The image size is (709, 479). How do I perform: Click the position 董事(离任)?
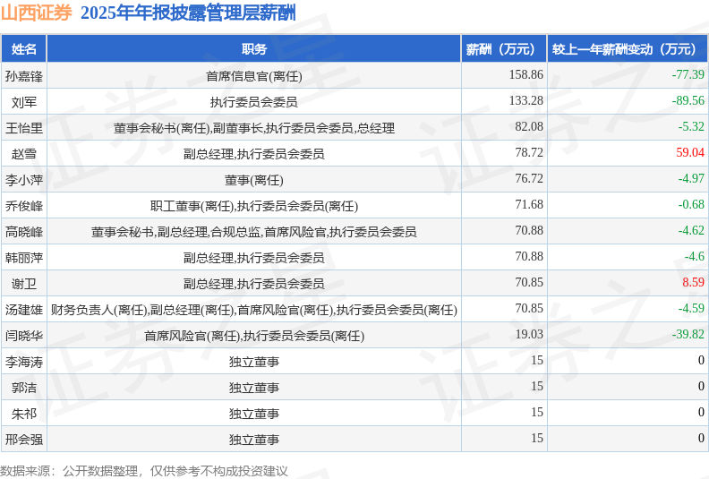tap(253, 180)
